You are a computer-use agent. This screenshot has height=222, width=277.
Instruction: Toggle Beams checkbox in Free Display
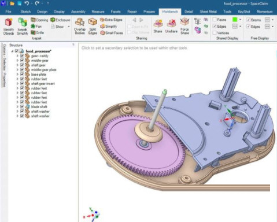[248, 20]
